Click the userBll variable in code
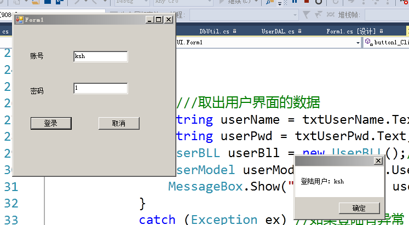This screenshot has width=409, height=225. (254, 153)
